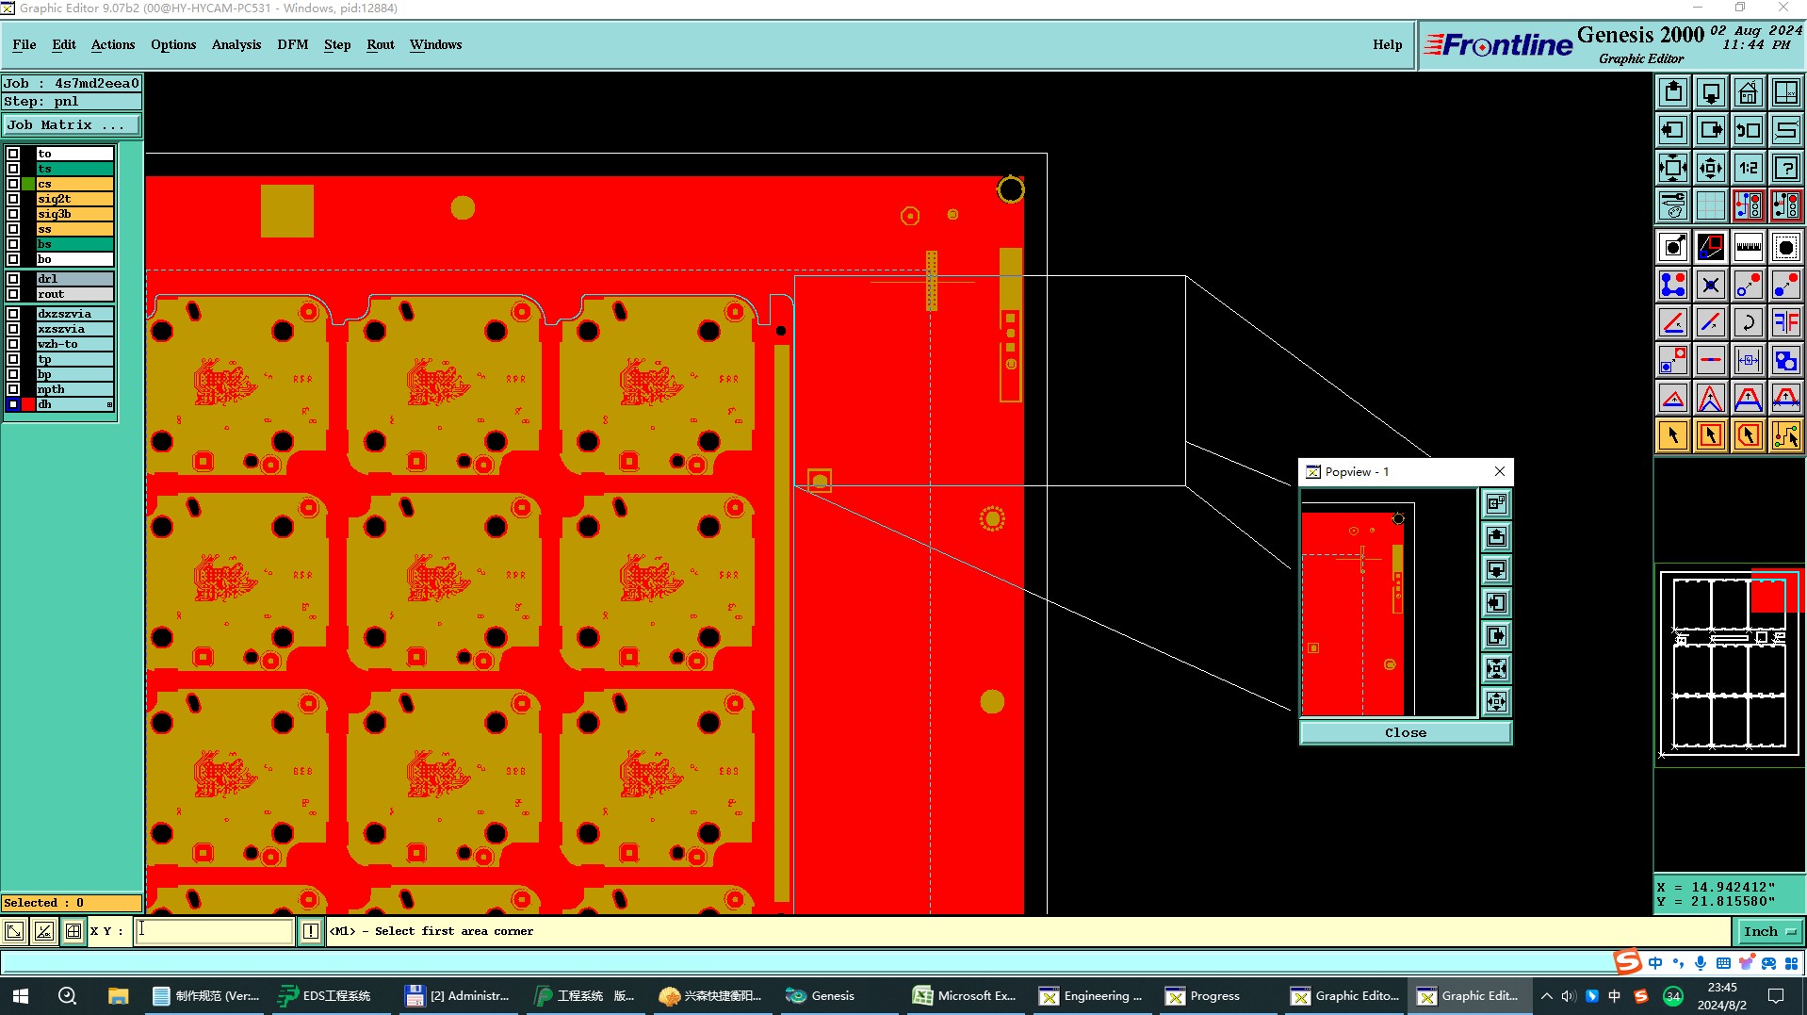The image size is (1807, 1015).
Task: Click the Job Matrix button
Action: pos(72,124)
